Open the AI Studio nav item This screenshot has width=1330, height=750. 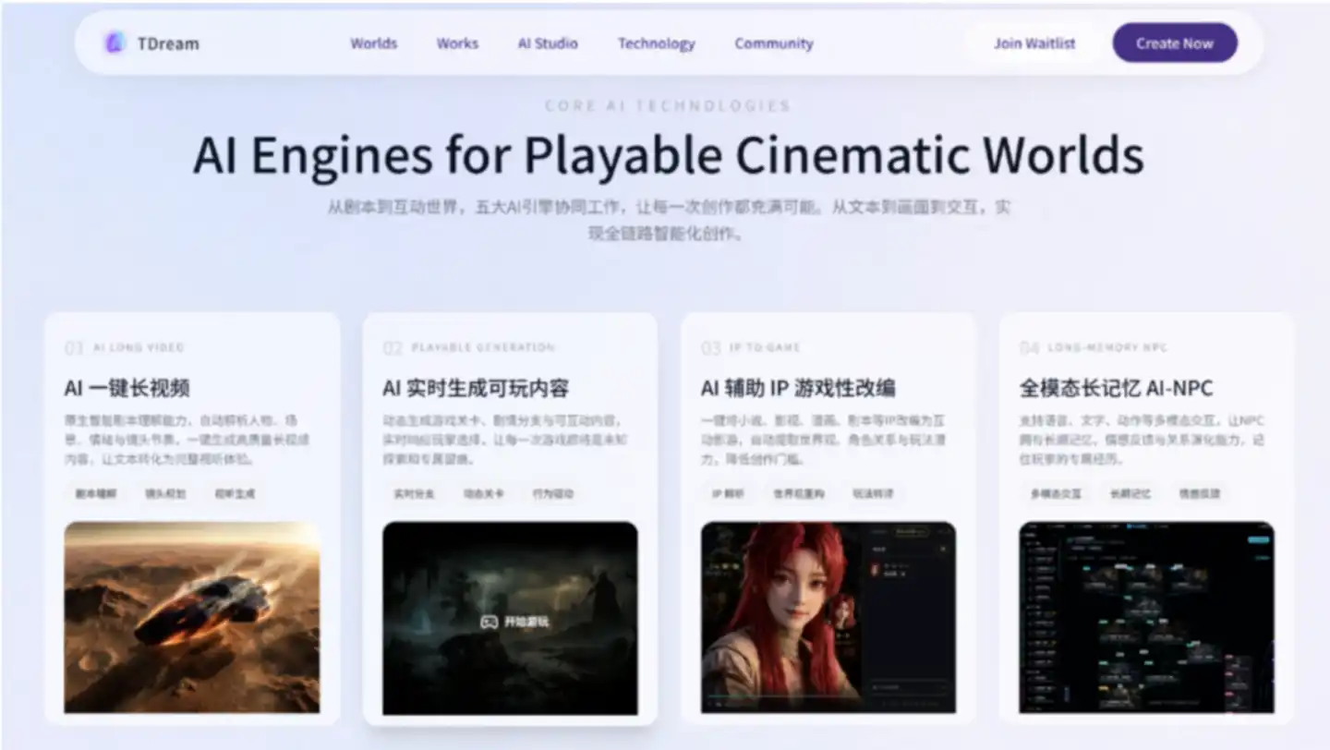[548, 43]
